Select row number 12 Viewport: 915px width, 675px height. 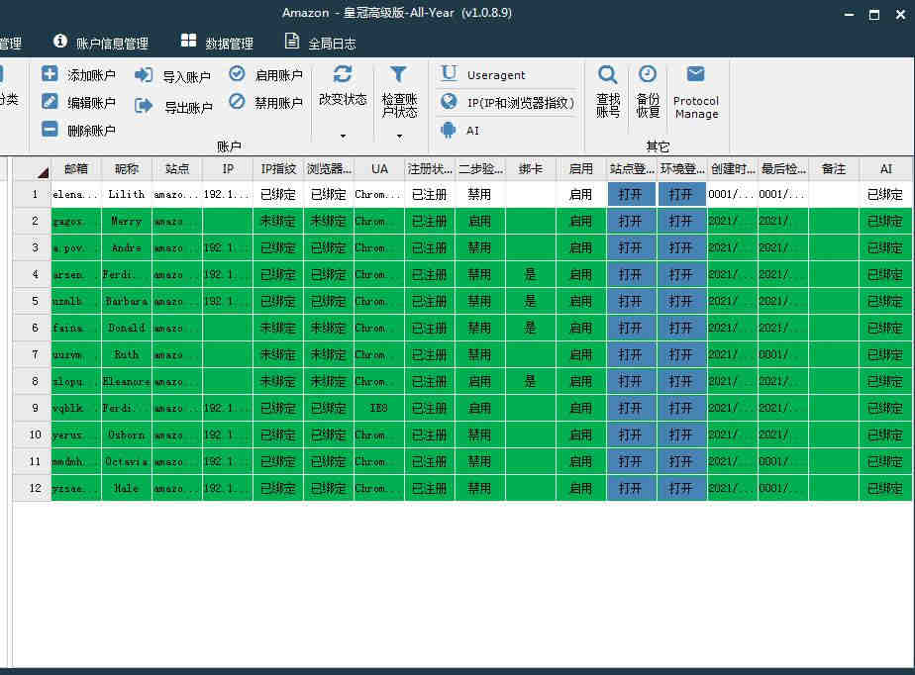[x=32, y=488]
